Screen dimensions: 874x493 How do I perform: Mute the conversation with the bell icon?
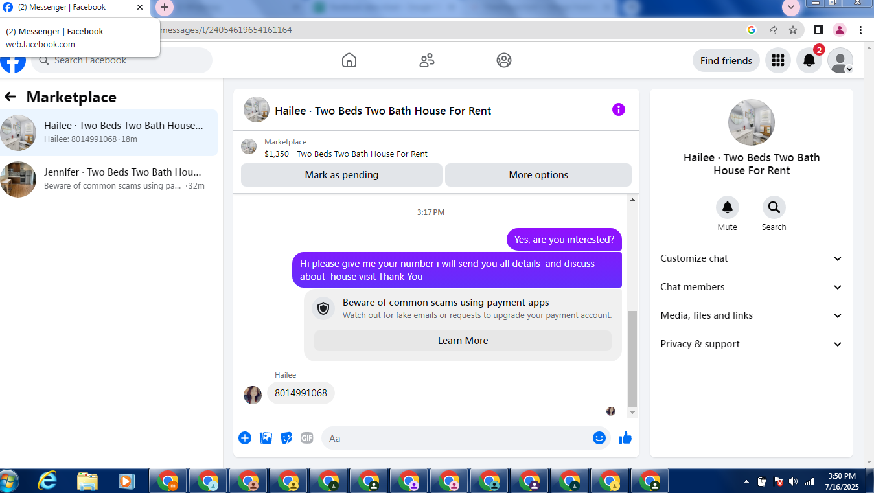728,207
